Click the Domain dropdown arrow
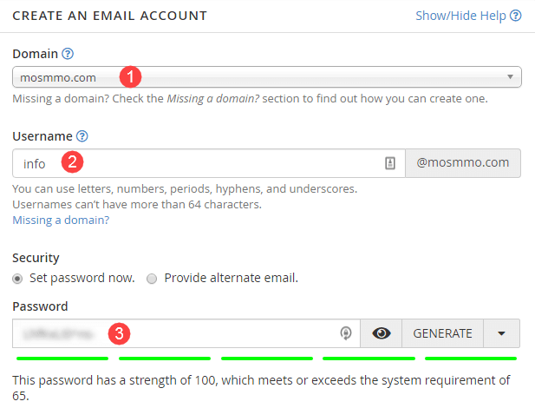The height and width of the screenshot is (408, 535). click(x=510, y=77)
